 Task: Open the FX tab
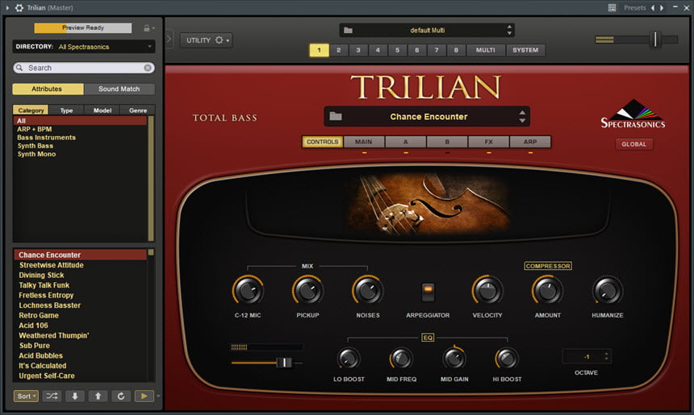point(489,142)
